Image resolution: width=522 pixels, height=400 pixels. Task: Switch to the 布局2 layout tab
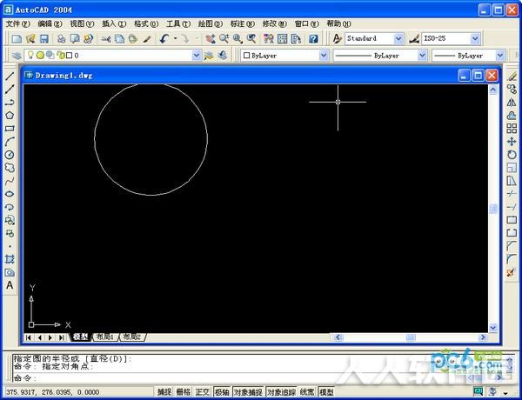[x=132, y=337]
